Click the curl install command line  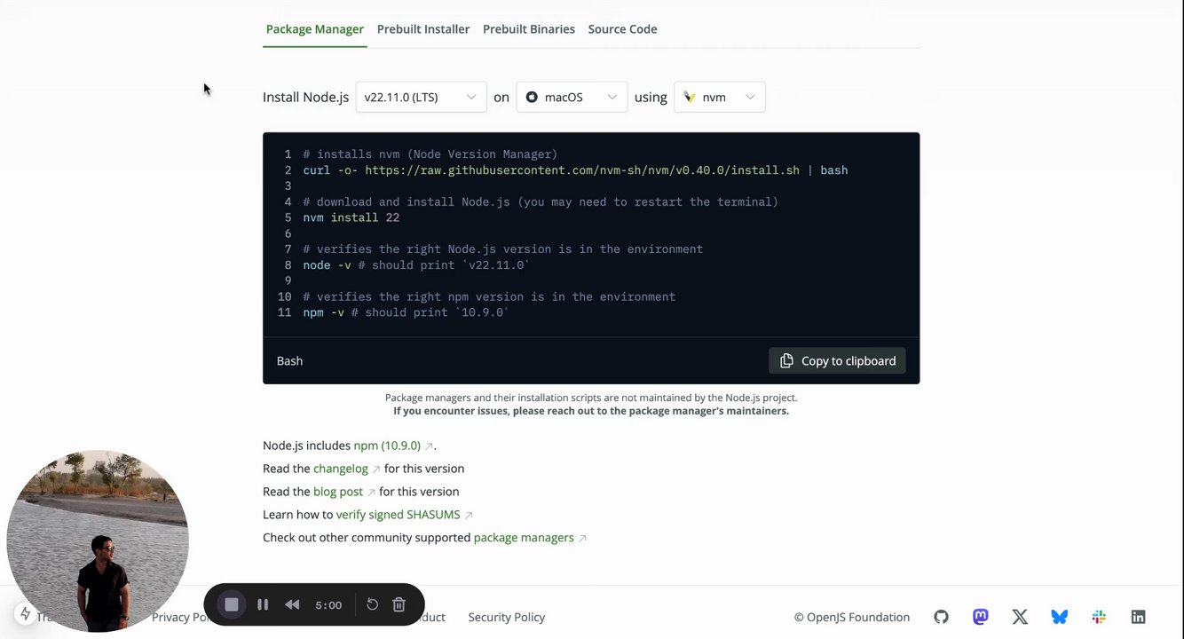pos(575,170)
